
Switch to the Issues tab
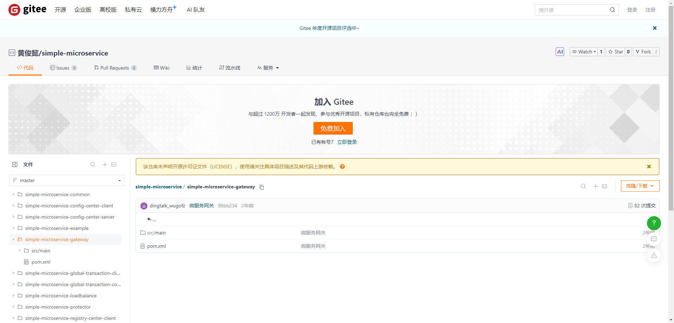[x=63, y=68]
